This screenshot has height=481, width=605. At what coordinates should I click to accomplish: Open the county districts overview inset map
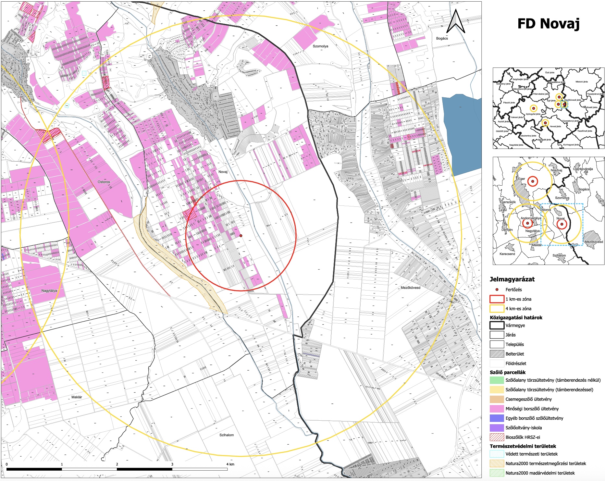pyautogui.click(x=548, y=108)
